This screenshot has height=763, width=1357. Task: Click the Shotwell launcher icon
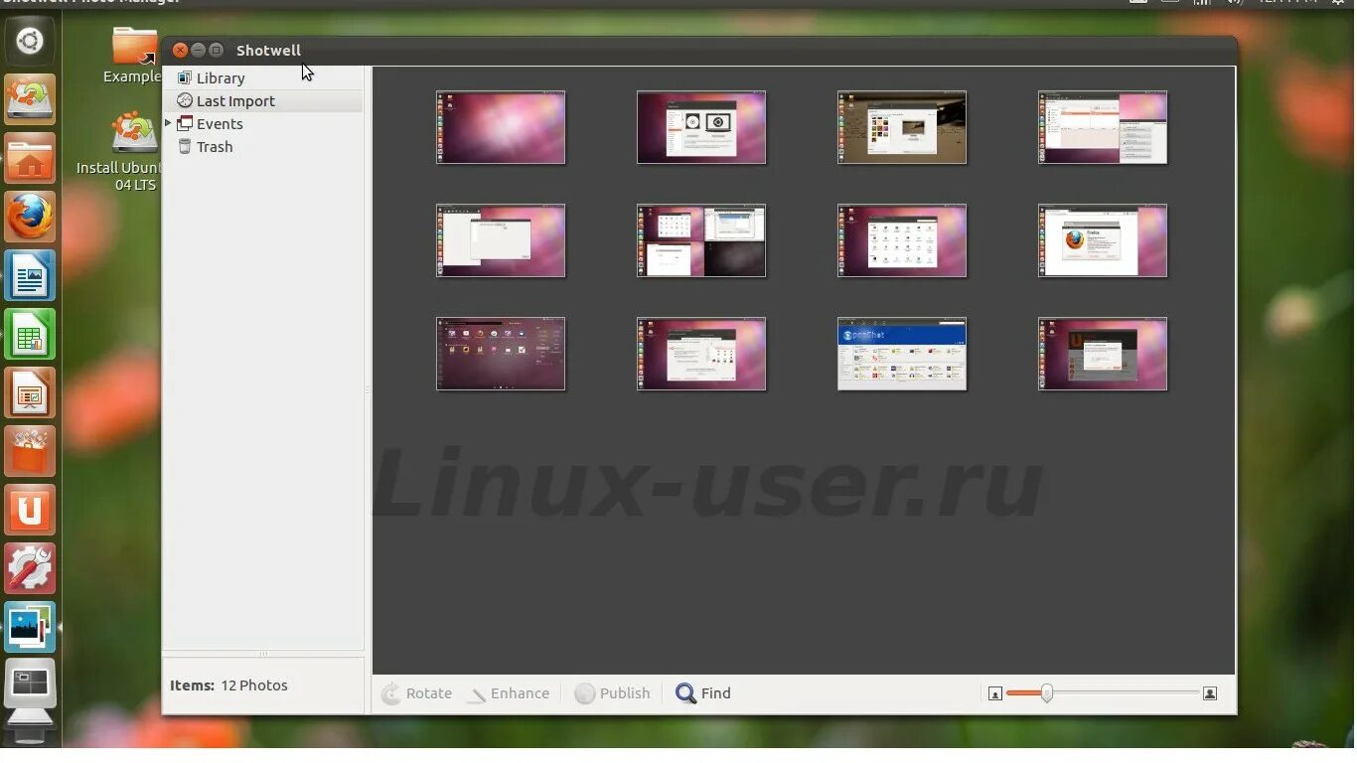[x=30, y=627]
